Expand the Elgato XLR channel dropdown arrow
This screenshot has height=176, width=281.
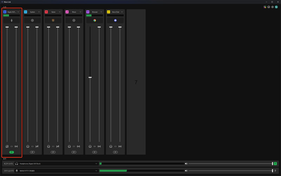coord(18,12)
